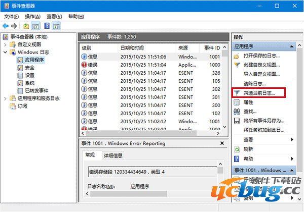Open the 查看 submenu in Actions pane
Viewport: 304px width, 212px height.
pos(248,139)
